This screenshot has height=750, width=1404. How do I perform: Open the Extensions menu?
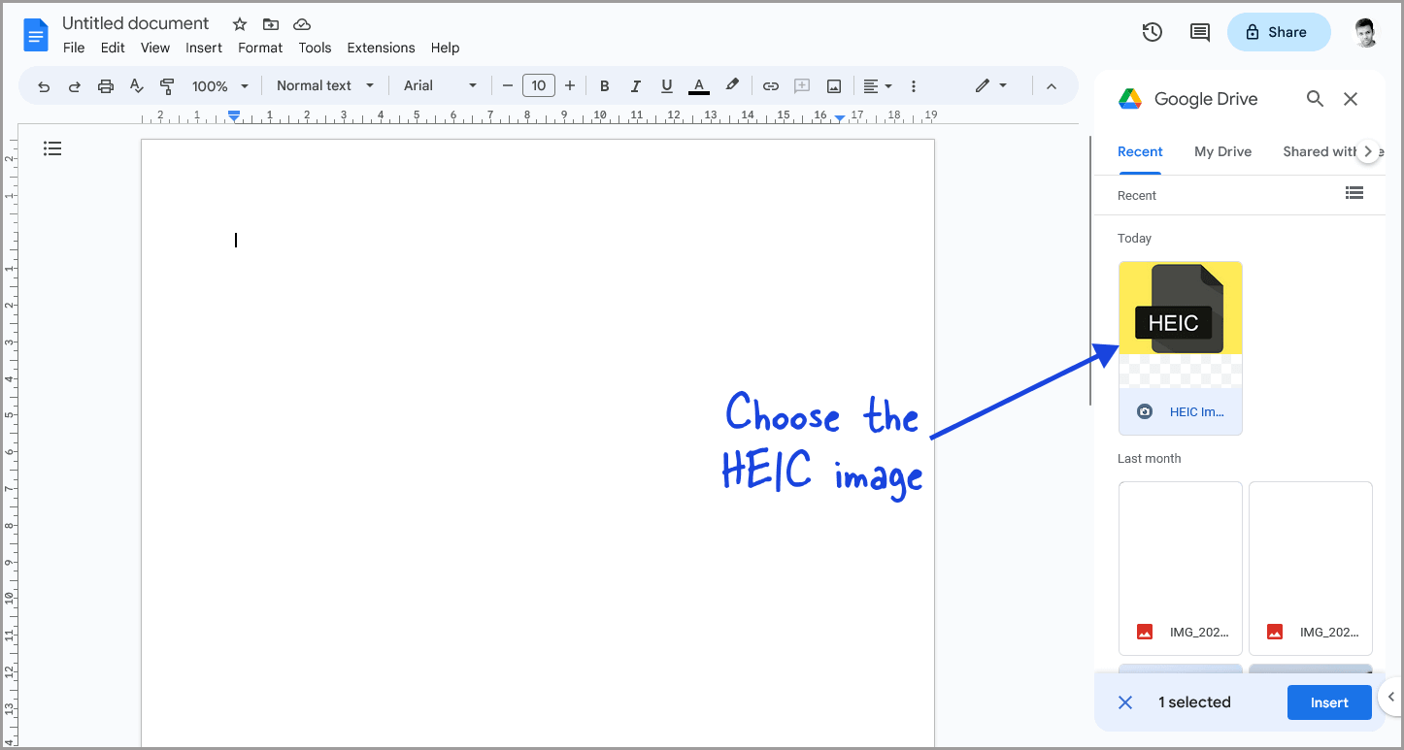381,48
